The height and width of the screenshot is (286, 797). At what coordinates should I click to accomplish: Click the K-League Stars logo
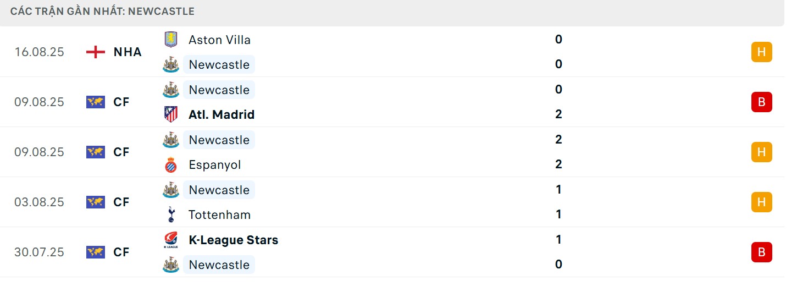click(171, 240)
